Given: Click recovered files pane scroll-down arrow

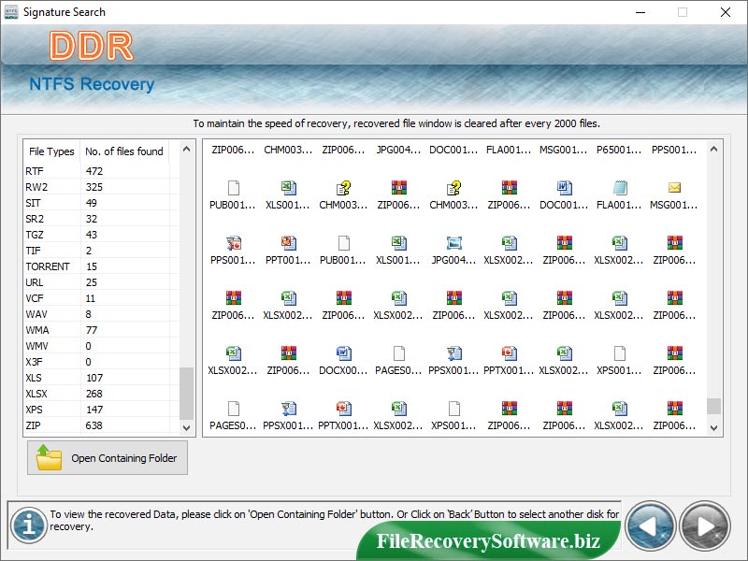Looking at the screenshot, I should pos(714,426).
